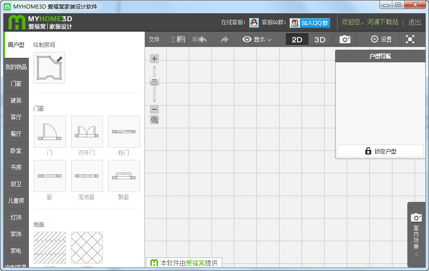Click 锁定户型 lock floor plan button
The image size is (429, 271).
(x=380, y=151)
